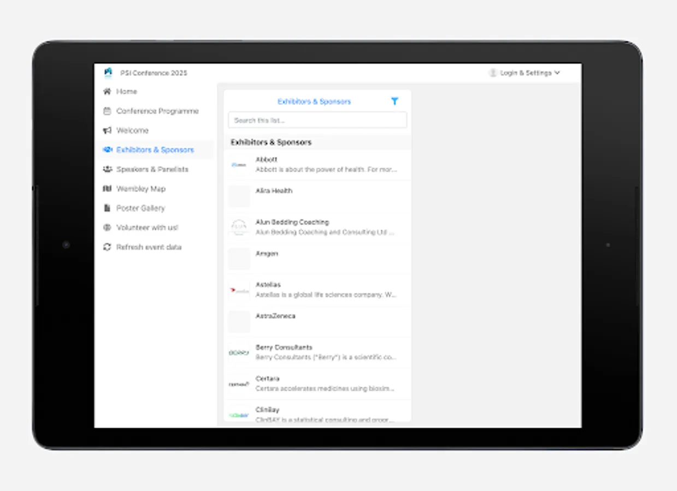Viewport: 677px width, 491px height.
Task: Click Refresh event data label
Action: [149, 247]
